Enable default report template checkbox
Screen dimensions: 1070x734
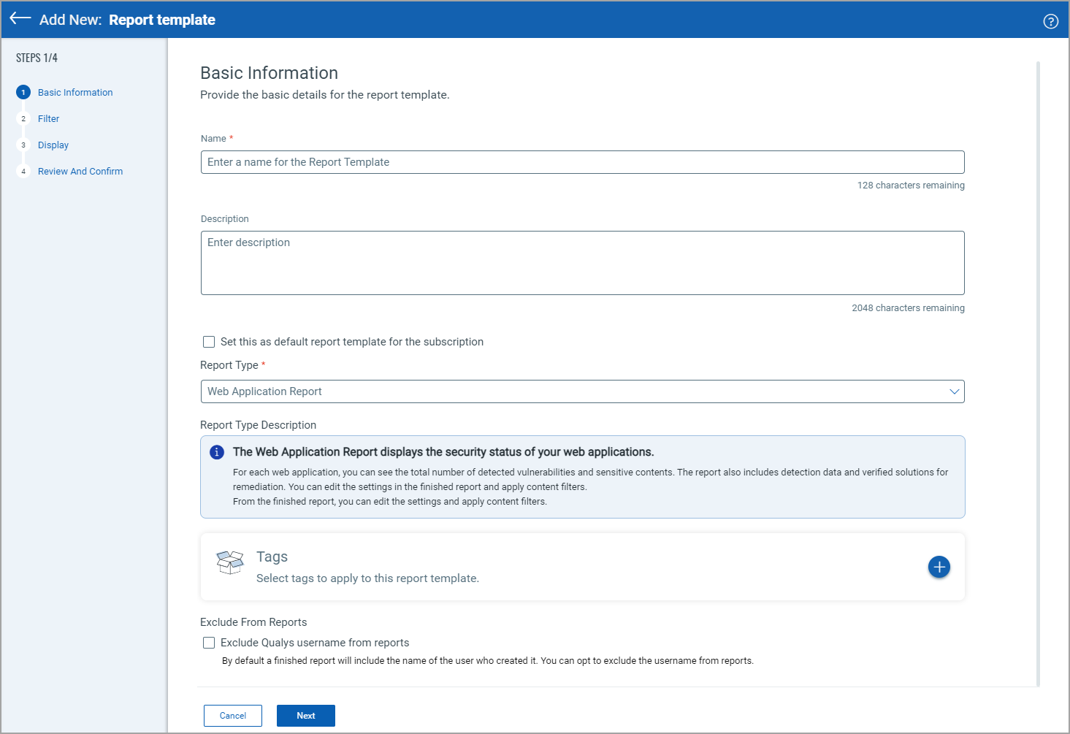pyautogui.click(x=209, y=342)
